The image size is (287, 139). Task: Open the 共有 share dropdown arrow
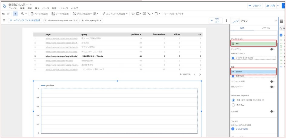click(278, 6)
